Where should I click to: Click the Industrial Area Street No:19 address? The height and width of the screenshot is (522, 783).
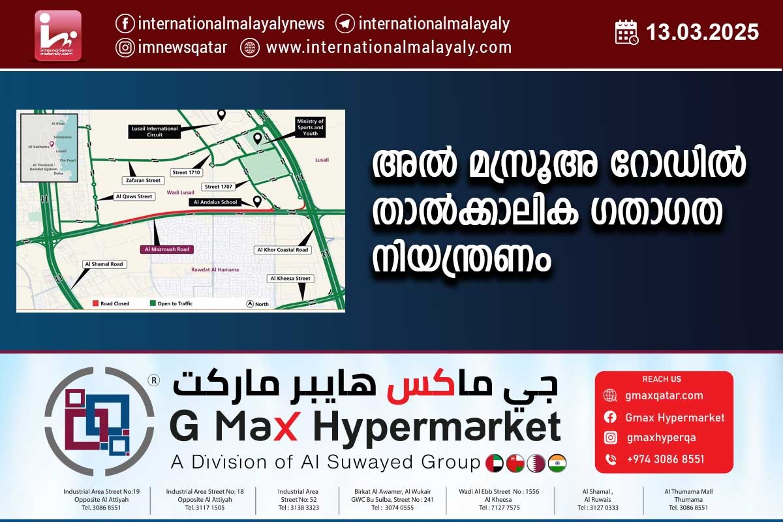tap(101, 499)
